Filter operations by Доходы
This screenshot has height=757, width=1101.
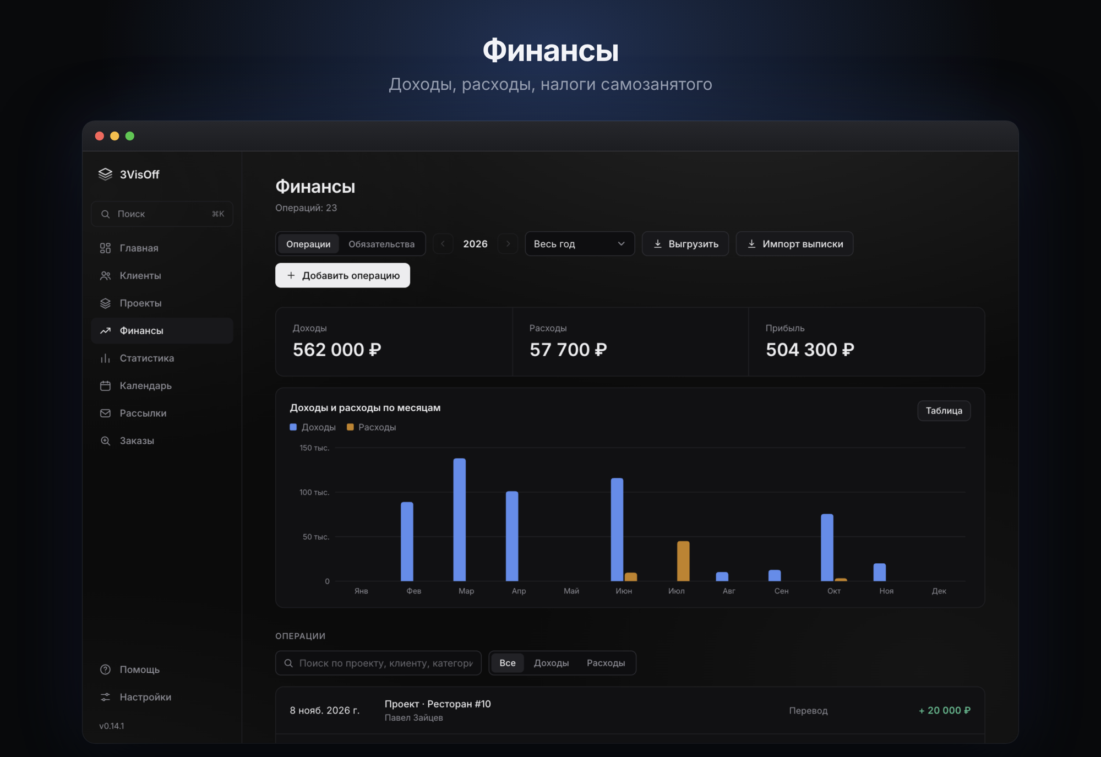(551, 663)
